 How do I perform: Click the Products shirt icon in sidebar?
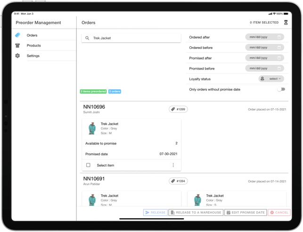17,45
